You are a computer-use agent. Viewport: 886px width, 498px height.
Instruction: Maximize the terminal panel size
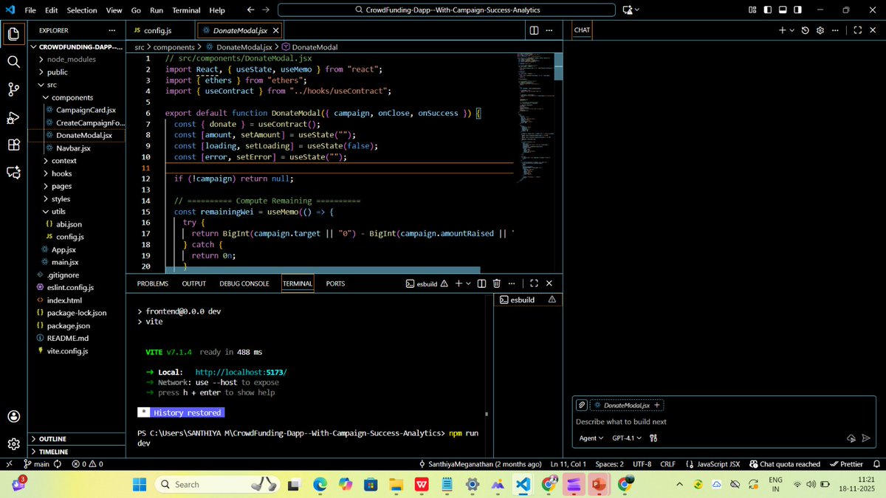click(534, 283)
